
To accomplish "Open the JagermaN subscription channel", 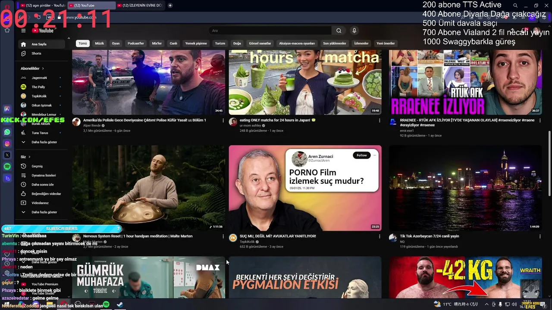I will (42, 78).
